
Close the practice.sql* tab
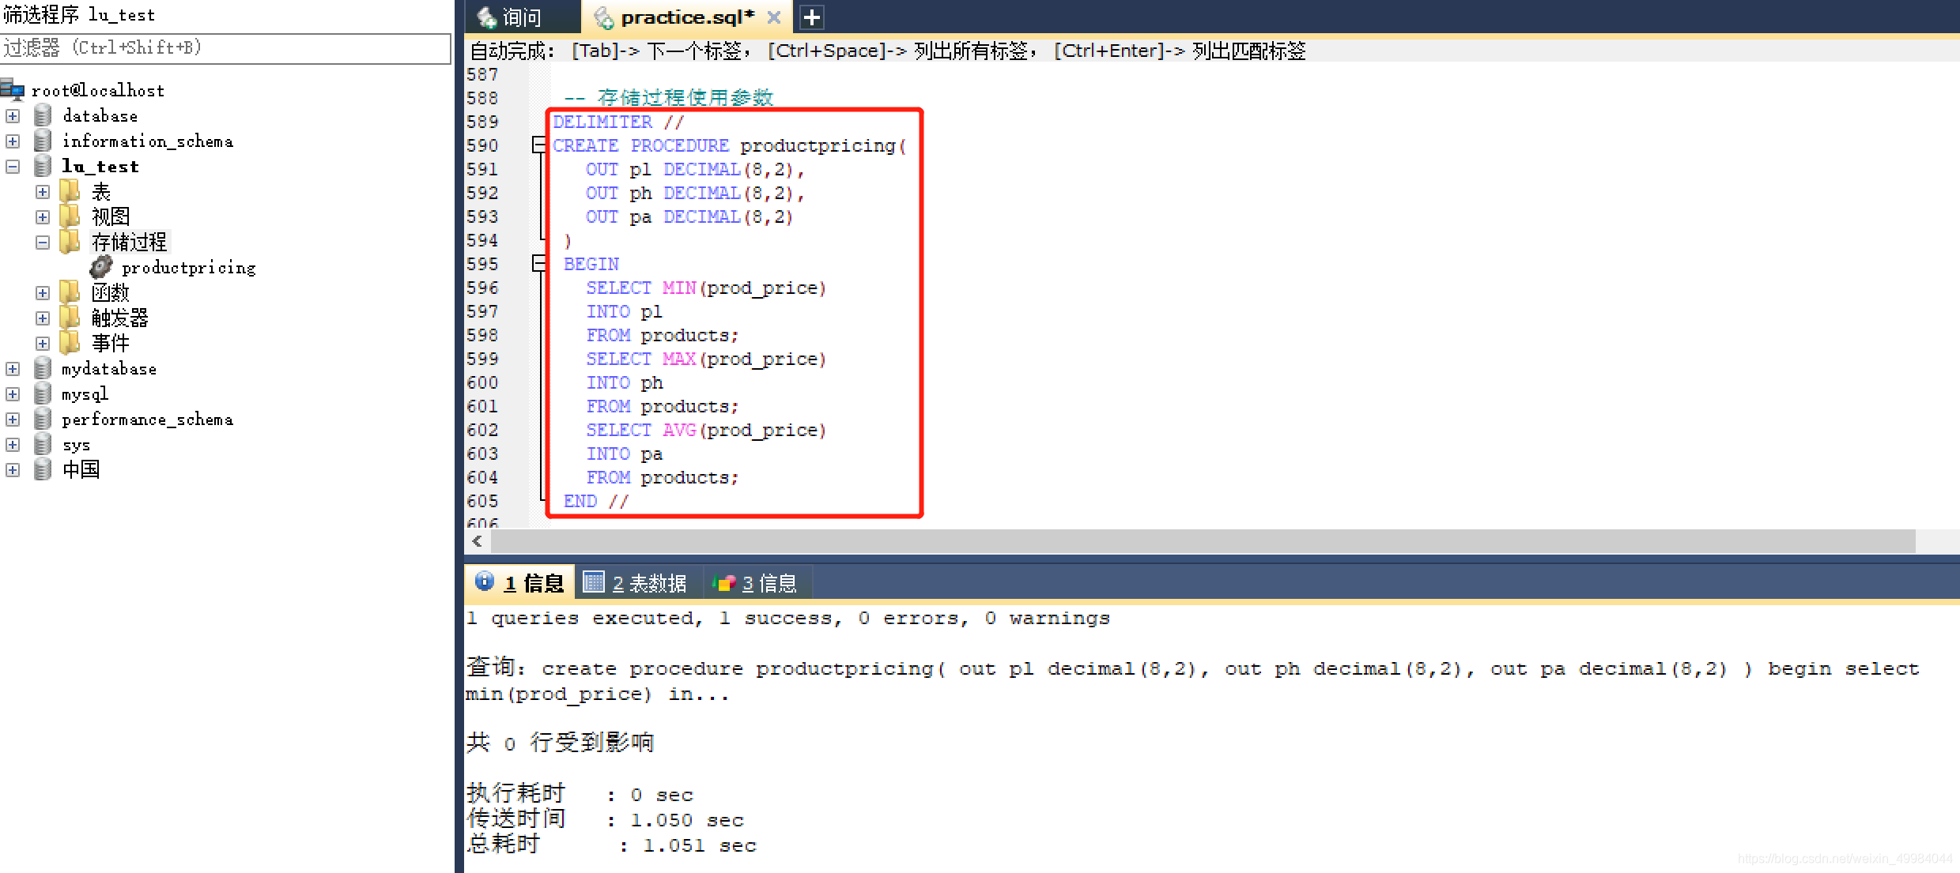pyautogui.click(x=774, y=17)
